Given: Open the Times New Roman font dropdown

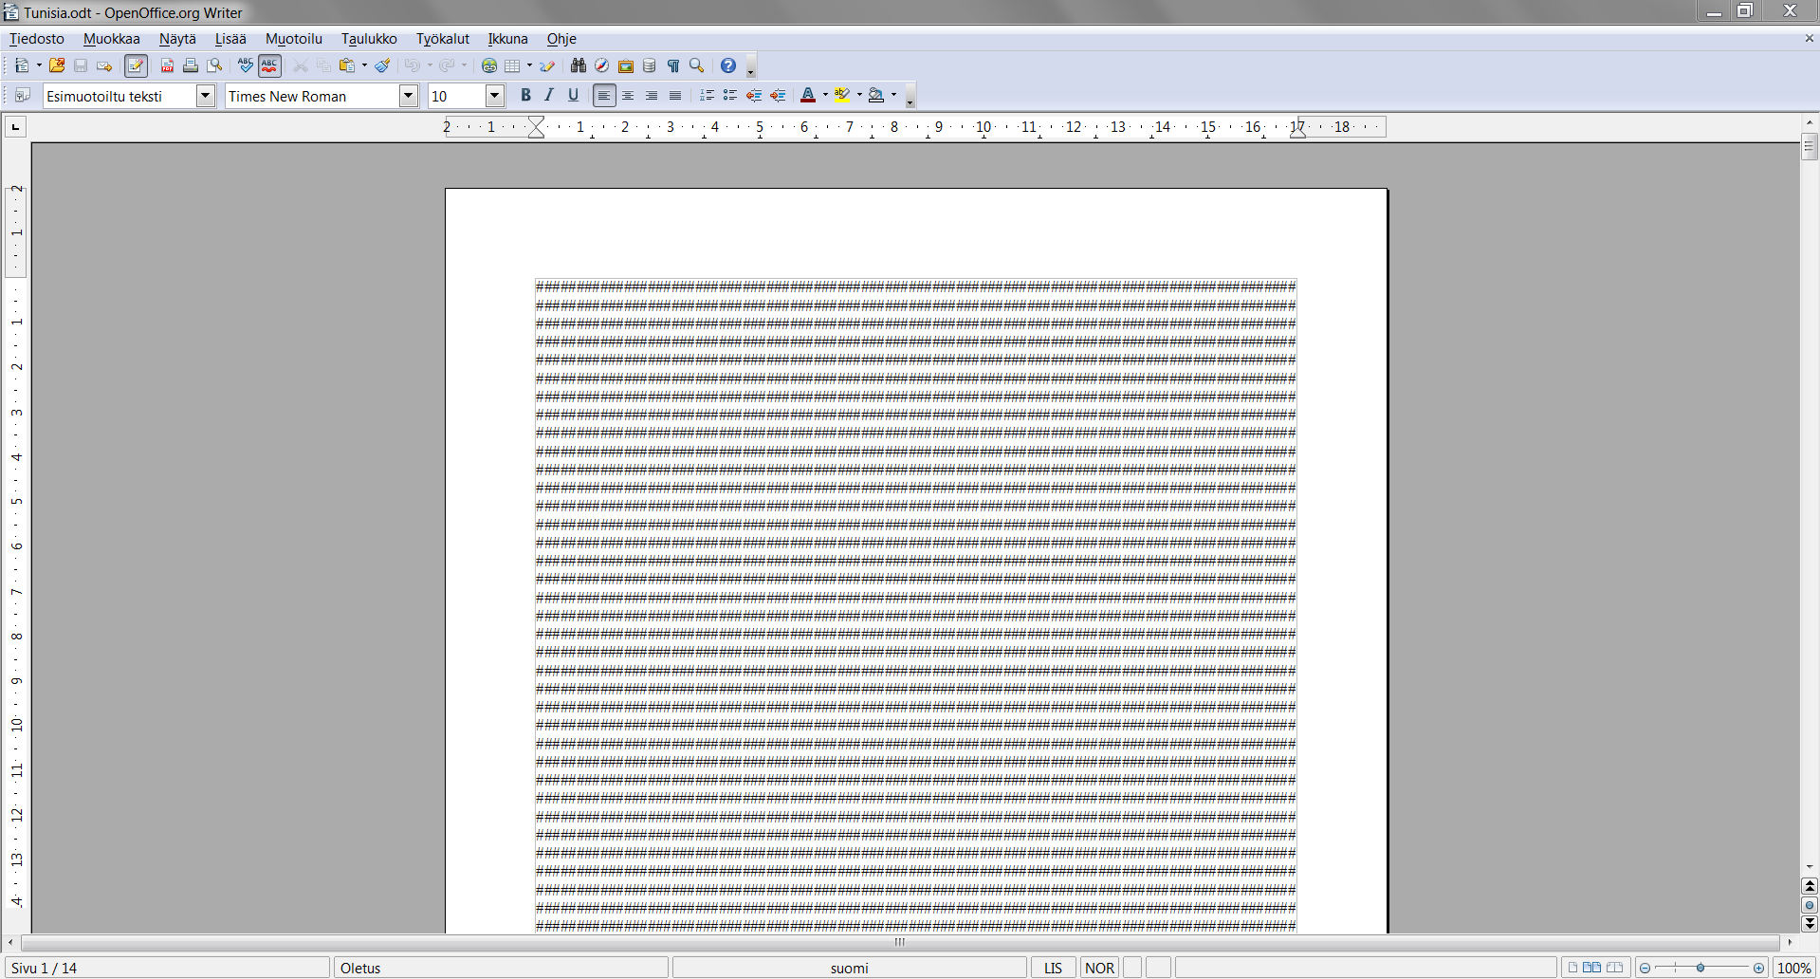Looking at the screenshot, I should point(409,96).
